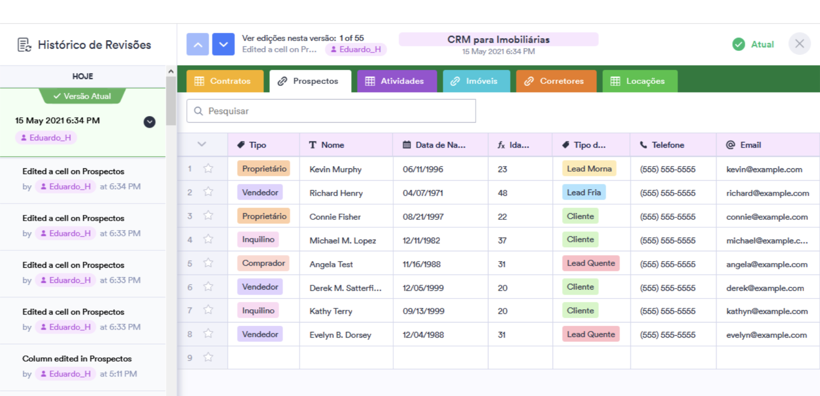Viewport: 820px width, 396px height.
Task: Click the Ida... formula column header
Action: point(520,145)
